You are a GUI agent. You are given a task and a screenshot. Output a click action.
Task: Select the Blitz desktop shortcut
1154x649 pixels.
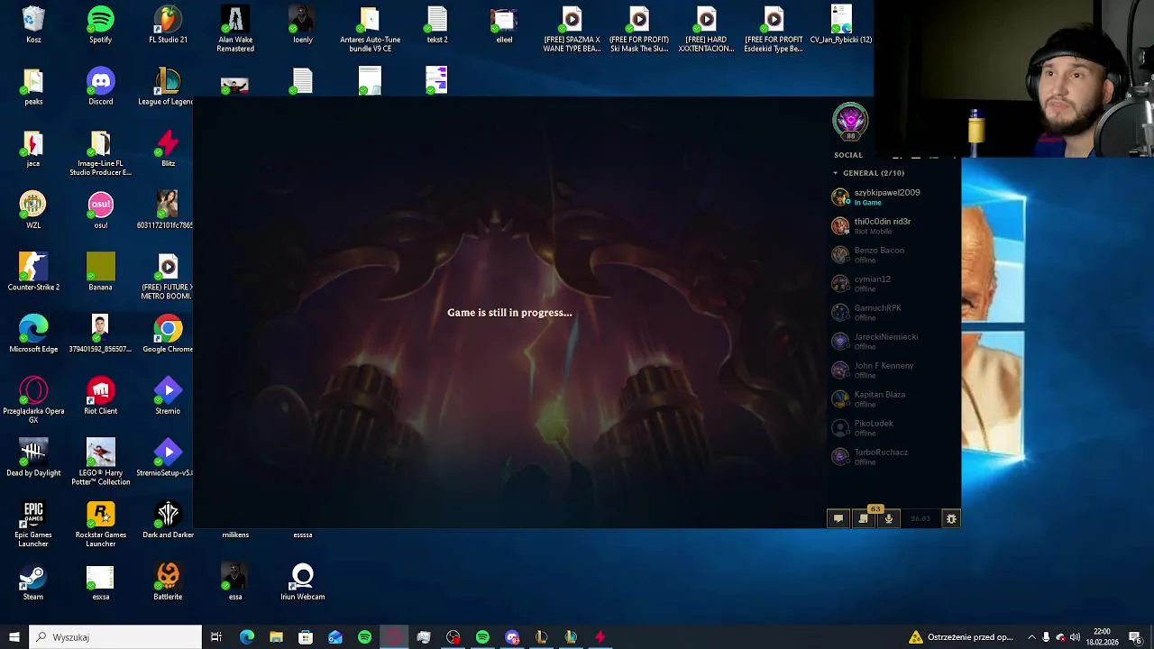(168, 149)
